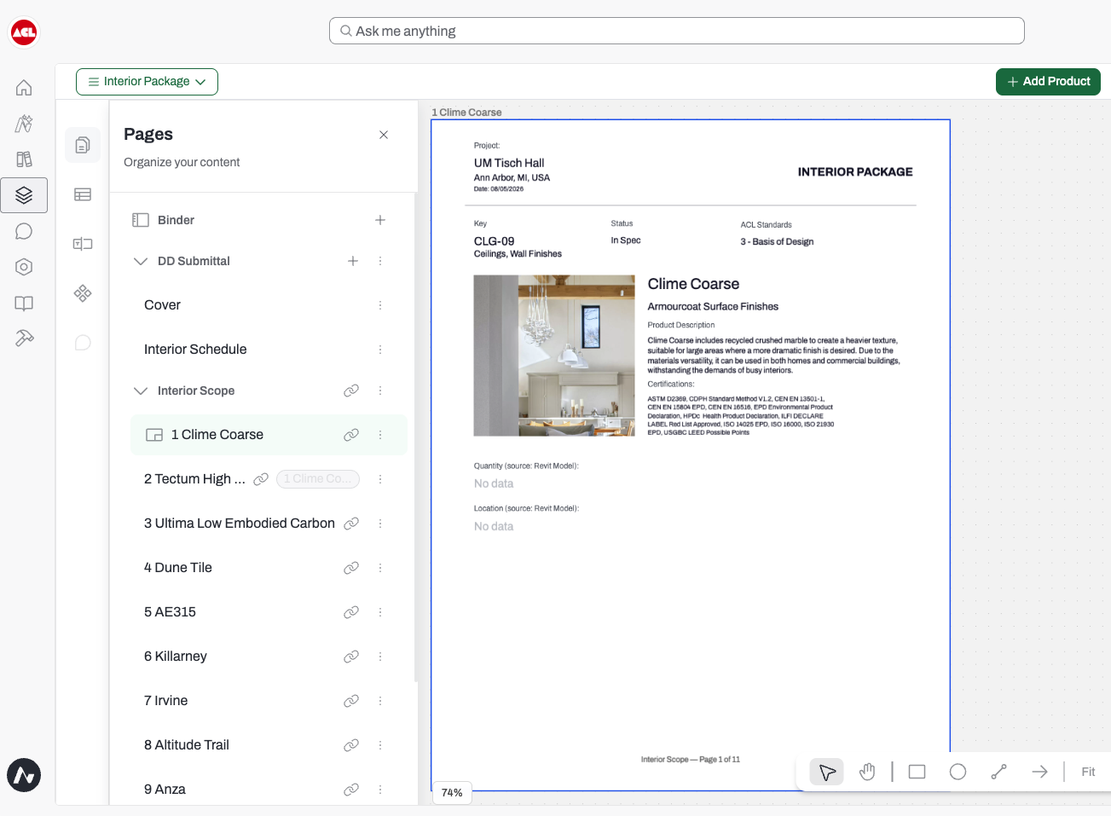Select the hand pan tool
1111x816 pixels.
867,772
